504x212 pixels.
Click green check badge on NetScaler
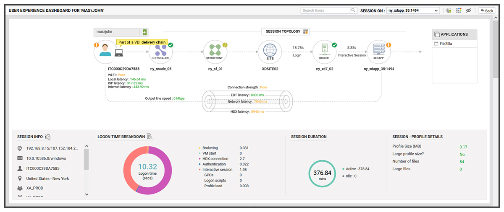click(171, 45)
